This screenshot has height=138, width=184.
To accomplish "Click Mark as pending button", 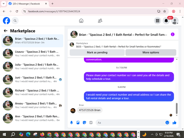I will pyautogui.click(x=97, y=52).
